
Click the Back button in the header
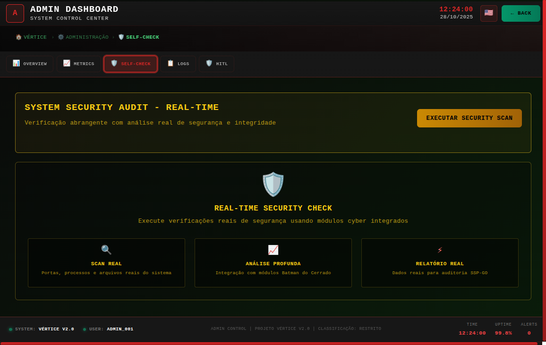[x=520, y=13]
